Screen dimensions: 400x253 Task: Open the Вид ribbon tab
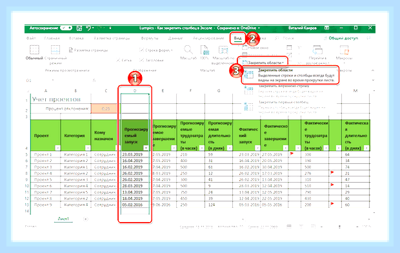click(237, 38)
